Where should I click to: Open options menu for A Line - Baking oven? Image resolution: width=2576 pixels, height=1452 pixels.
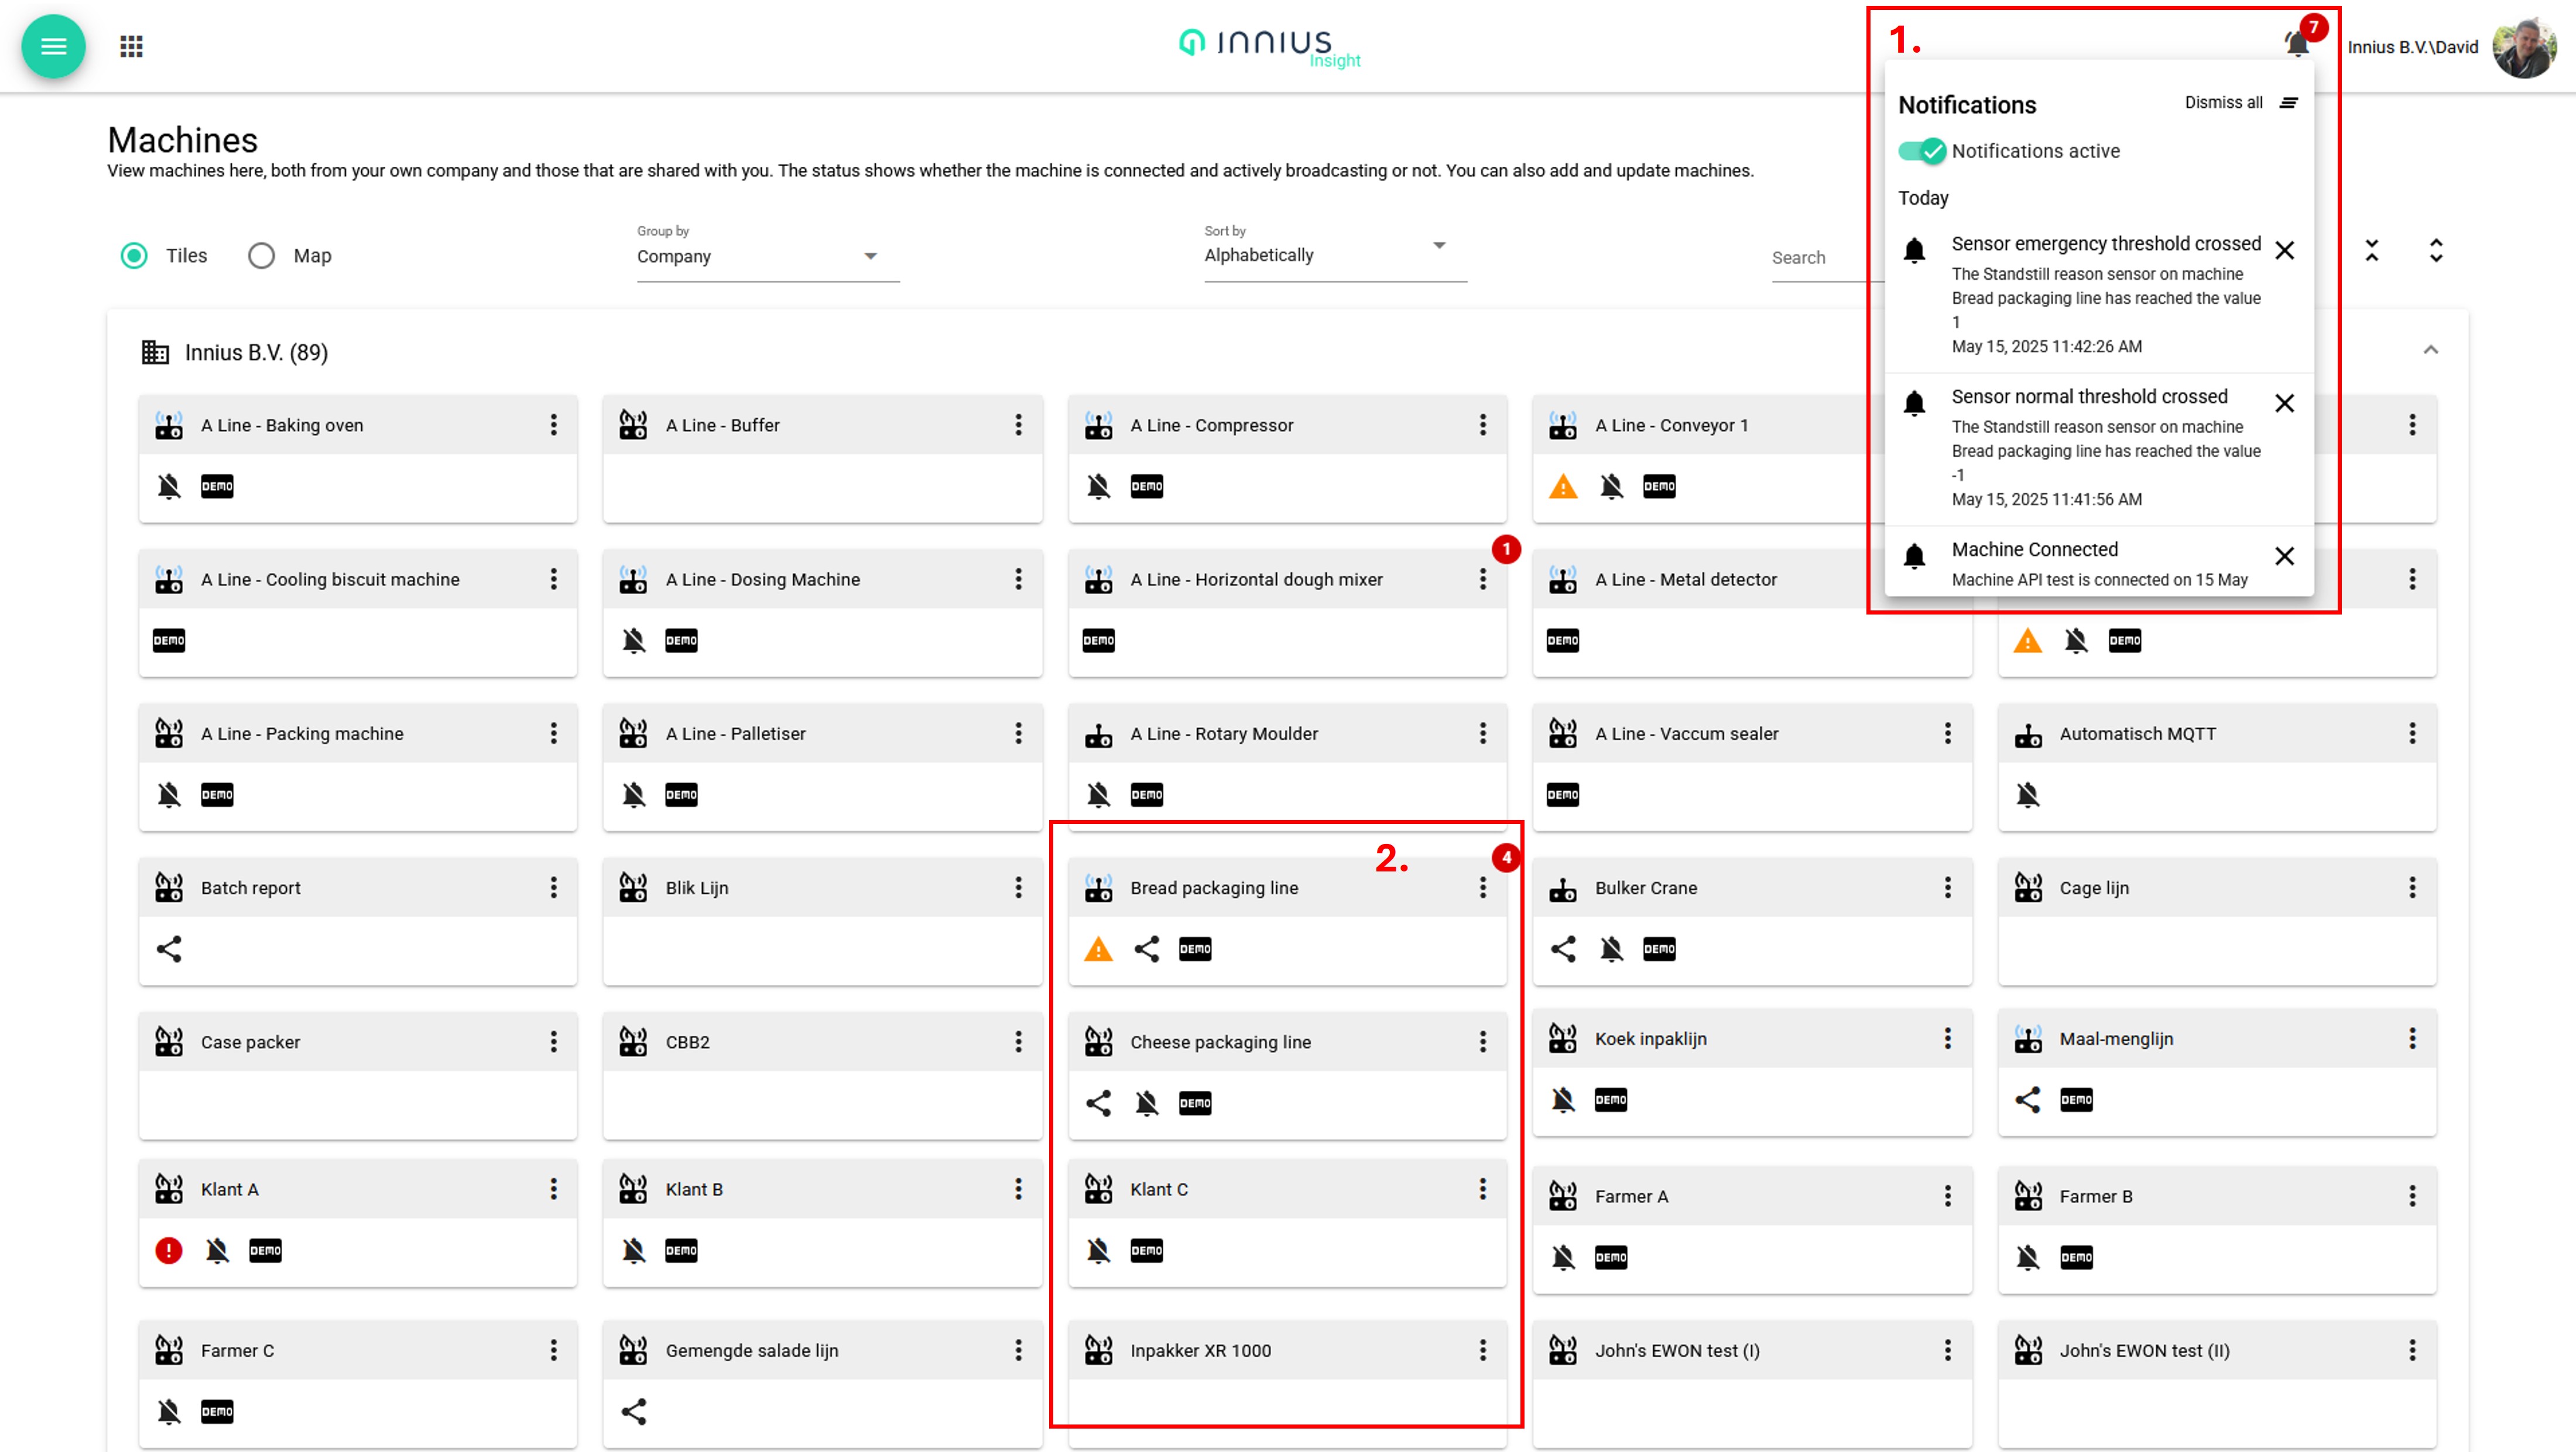[x=553, y=425]
